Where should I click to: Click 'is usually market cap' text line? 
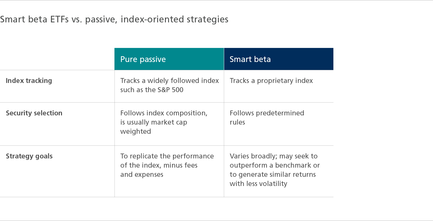(x=154, y=122)
